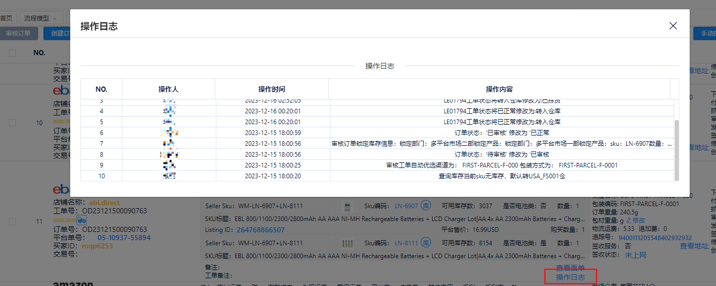This screenshot has height=286, width=716.
Task: Toggle the select-all checkbox in the header
Action: pyautogui.click(x=12, y=53)
